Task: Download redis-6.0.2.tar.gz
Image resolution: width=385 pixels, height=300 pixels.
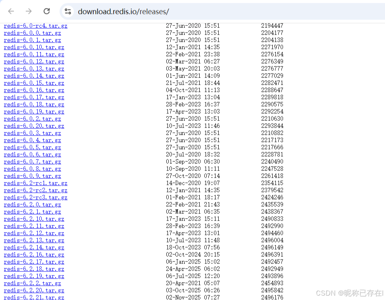Action: coord(33,119)
